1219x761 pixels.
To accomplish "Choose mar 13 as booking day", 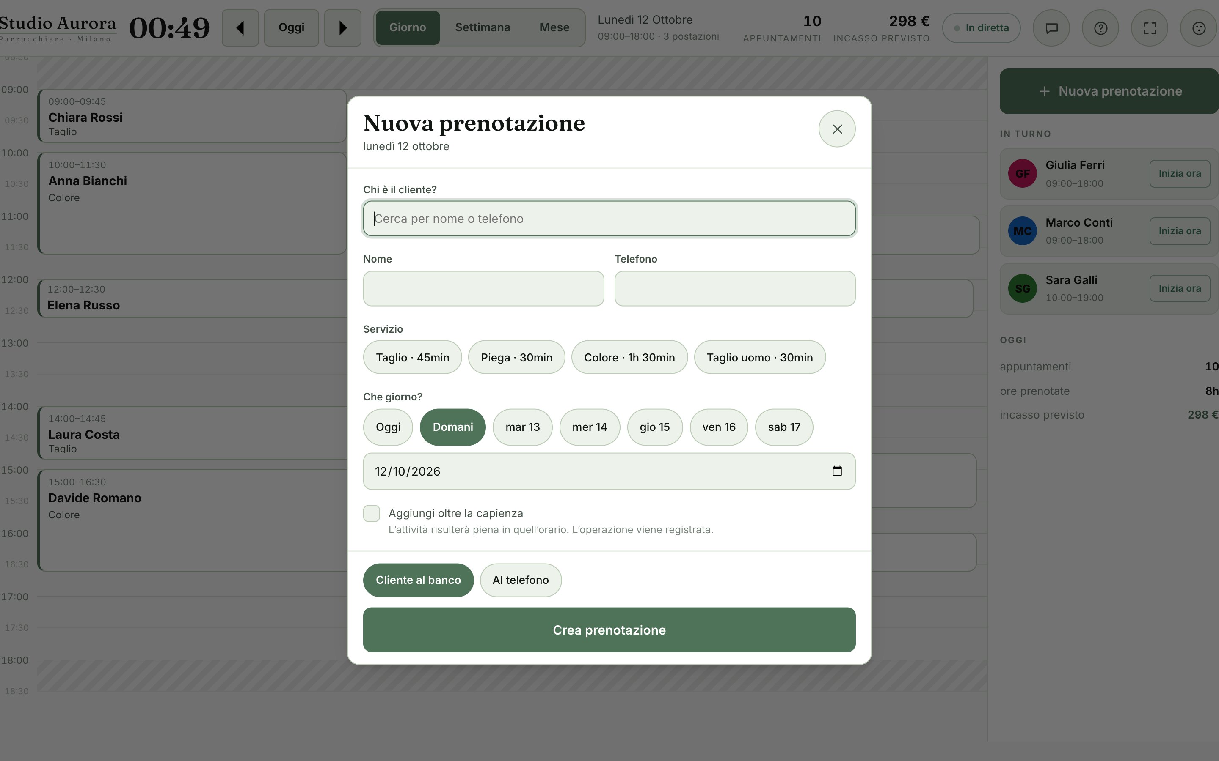I will coord(523,427).
